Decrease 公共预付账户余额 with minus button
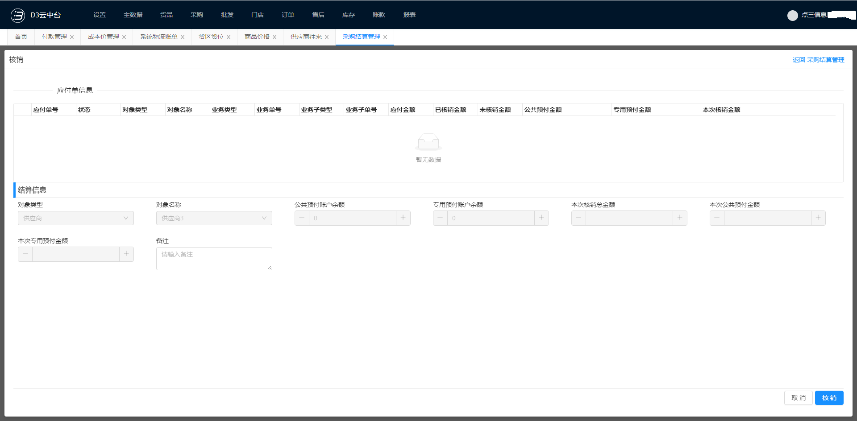 click(302, 218)
